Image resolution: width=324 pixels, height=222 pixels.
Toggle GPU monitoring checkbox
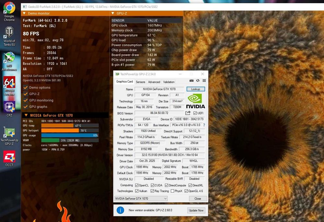[x=26, y=100]
